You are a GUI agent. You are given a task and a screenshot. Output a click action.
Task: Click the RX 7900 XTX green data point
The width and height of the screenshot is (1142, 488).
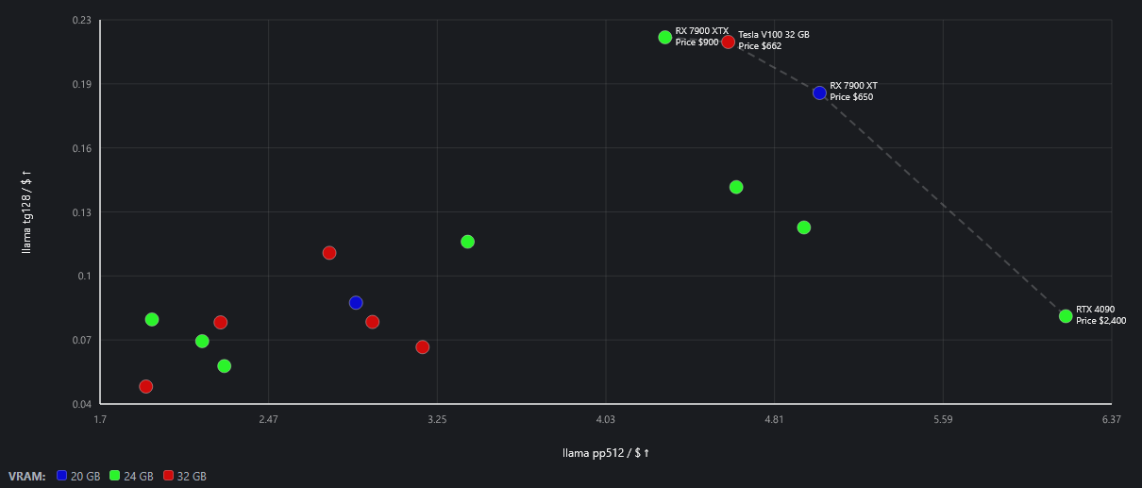(x=665, y=38)
